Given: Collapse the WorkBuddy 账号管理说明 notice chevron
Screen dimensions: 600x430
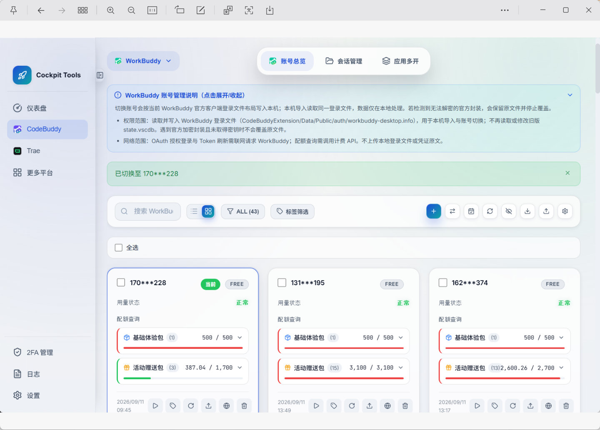Looking at the screenshot, I should pyautogui.click(x=570, y=95).
